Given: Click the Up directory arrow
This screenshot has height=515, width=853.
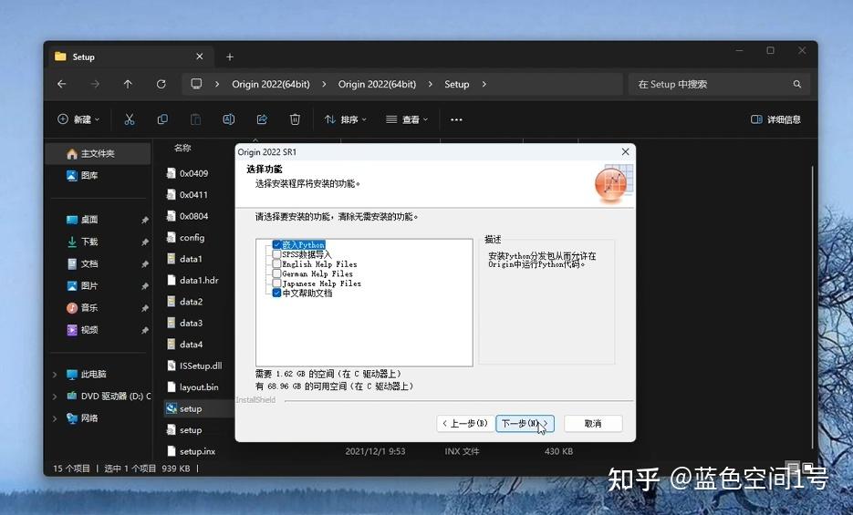Looking at the screenshot, I should pyautogui.click(x=128, y=84).
